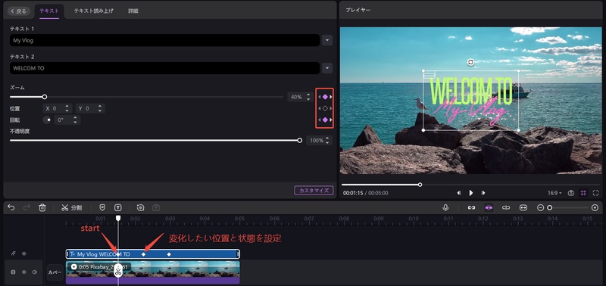Take a snapshot with camera icon

571,193
